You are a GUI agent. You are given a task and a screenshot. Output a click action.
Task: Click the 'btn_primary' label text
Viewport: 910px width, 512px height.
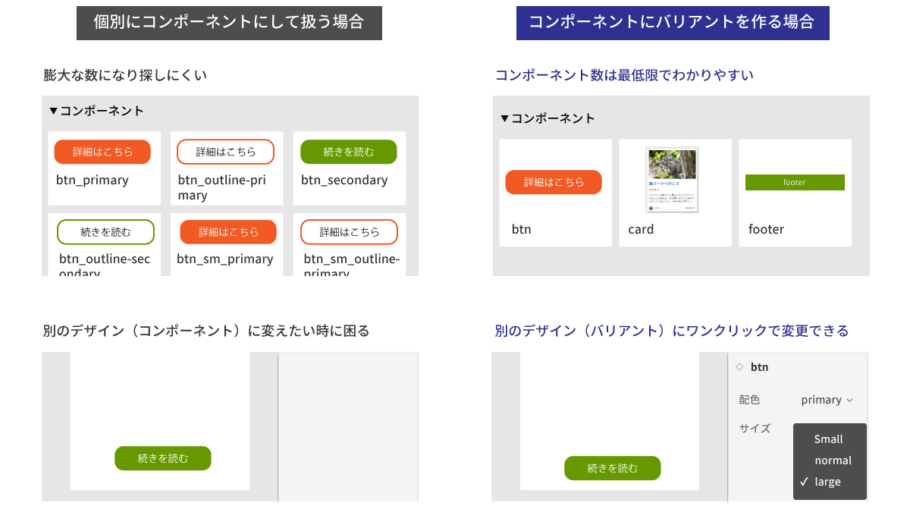point(93,181)
